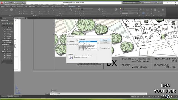The width and height of the screenshot is (178, 100).
Task: Open the Formato menu
Action: pyautogui.click(x=29, y=5)
